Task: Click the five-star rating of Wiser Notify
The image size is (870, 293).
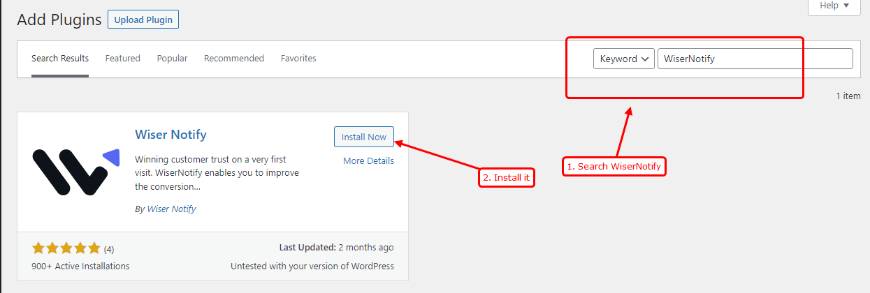Action: click(x=66, y=248)
